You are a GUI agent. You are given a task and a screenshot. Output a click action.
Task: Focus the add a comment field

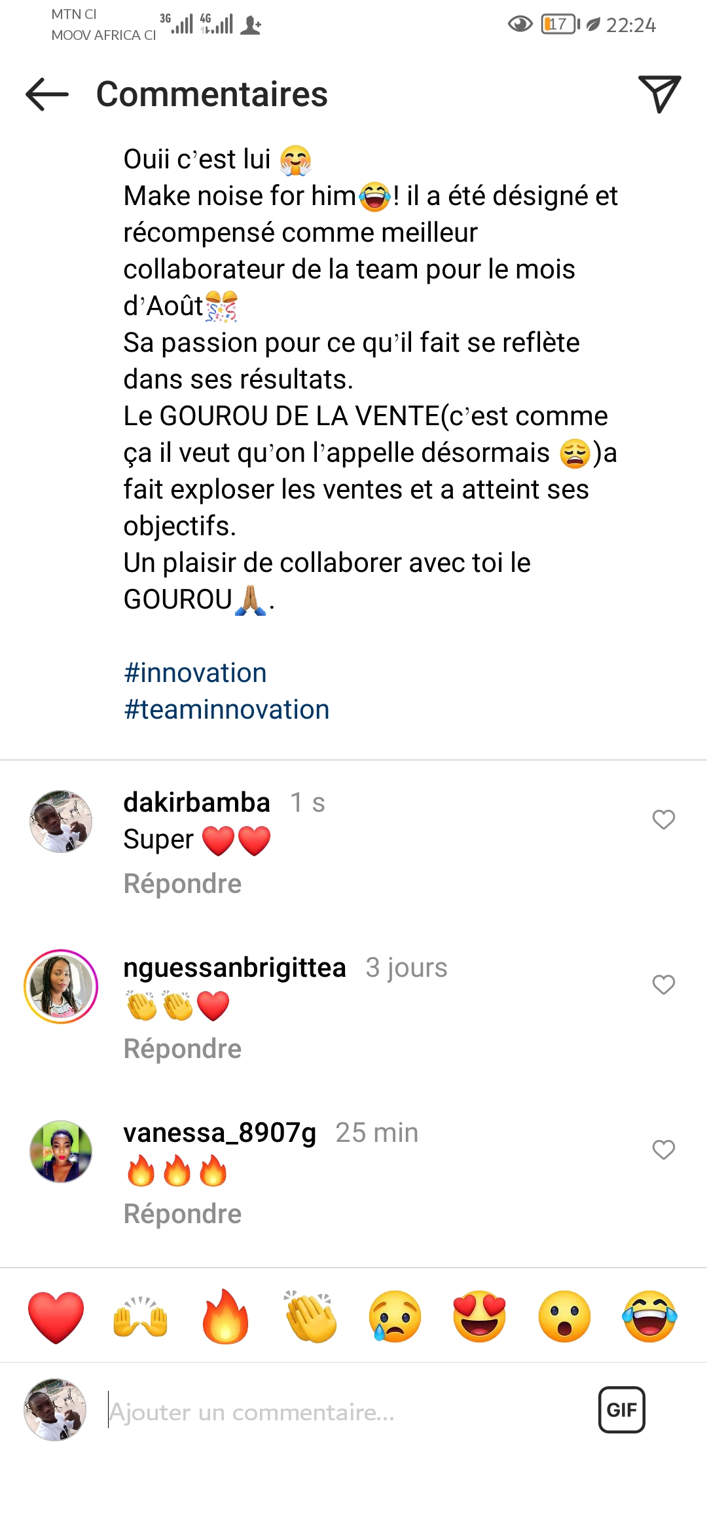[x=340, y=1412]
